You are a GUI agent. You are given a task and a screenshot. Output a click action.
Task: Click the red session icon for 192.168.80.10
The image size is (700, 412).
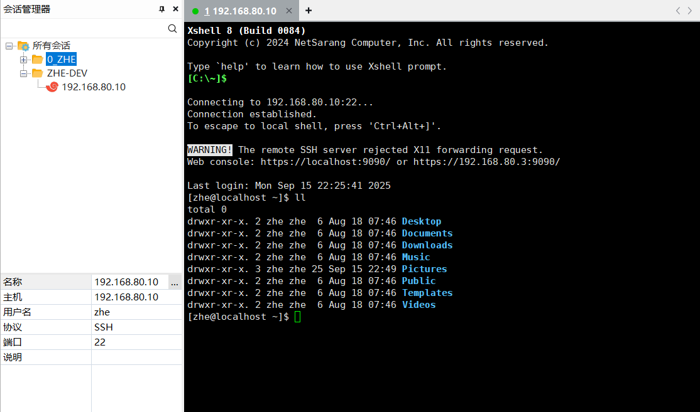click(x=52, y=87)
